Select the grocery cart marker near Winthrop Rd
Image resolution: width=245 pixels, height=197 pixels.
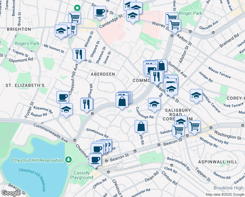[194, 127]
